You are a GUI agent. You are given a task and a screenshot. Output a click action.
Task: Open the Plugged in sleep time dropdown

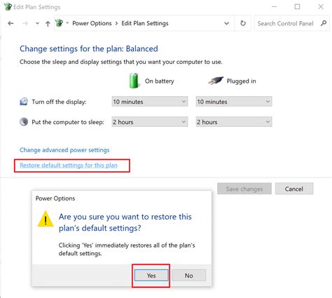[x=234, y=122]
